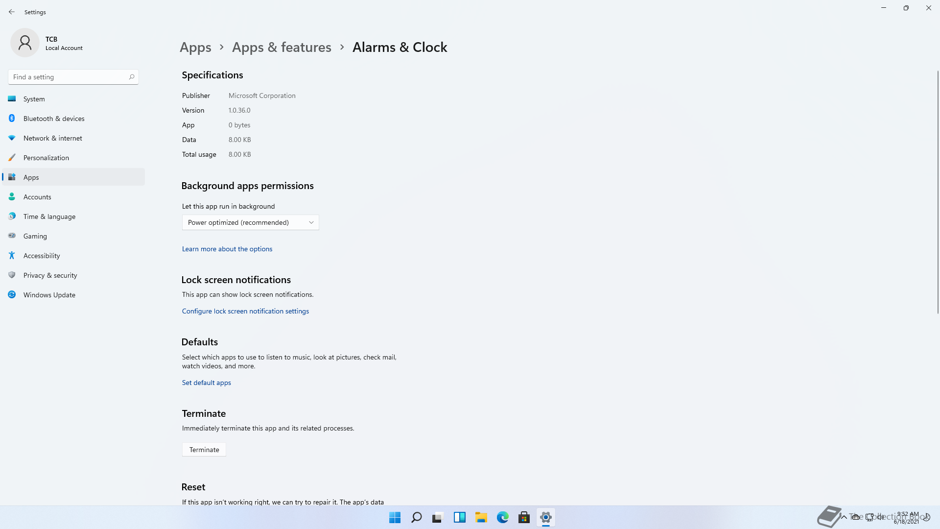Click the back arrow in Settings

pos(12,12)
